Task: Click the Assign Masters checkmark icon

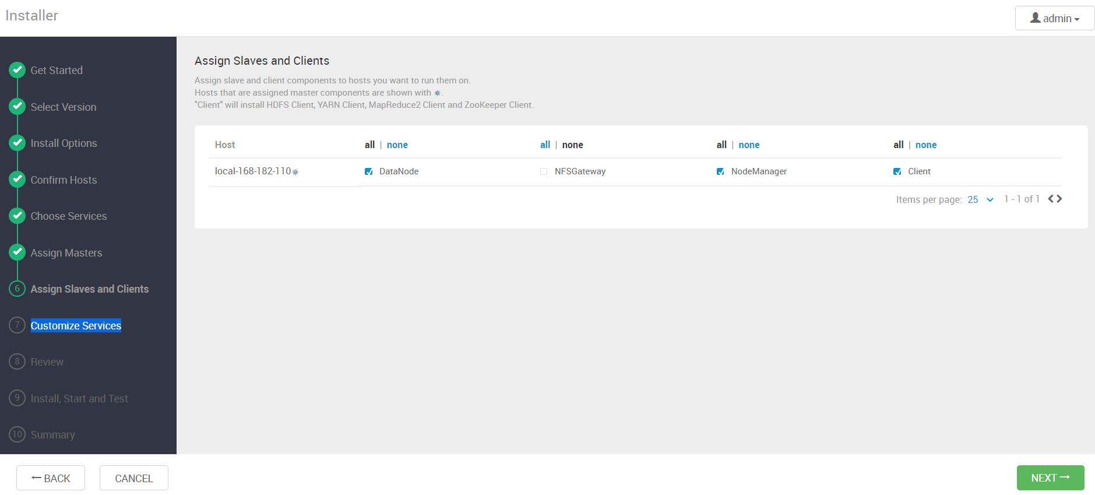Action: [17, 252]
